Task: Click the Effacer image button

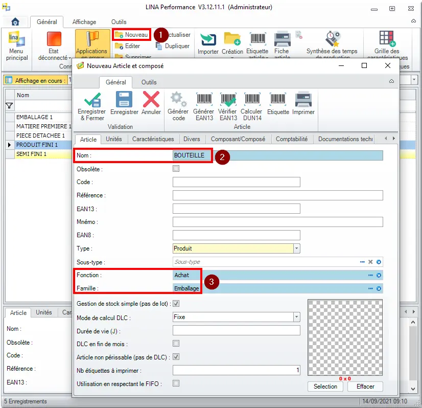Action: click(365, 387)
